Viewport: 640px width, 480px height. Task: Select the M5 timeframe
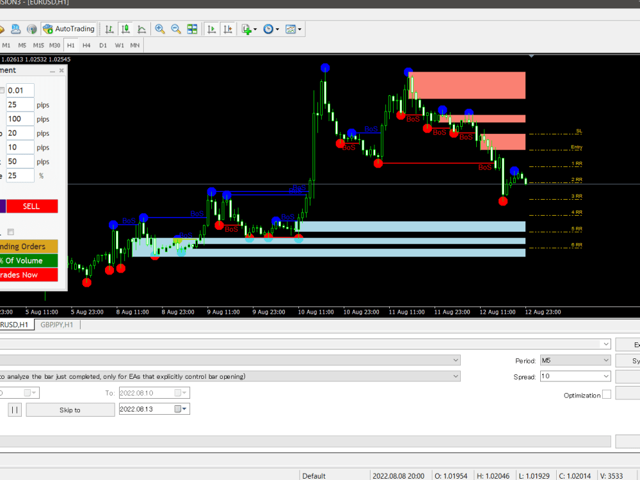22,45
